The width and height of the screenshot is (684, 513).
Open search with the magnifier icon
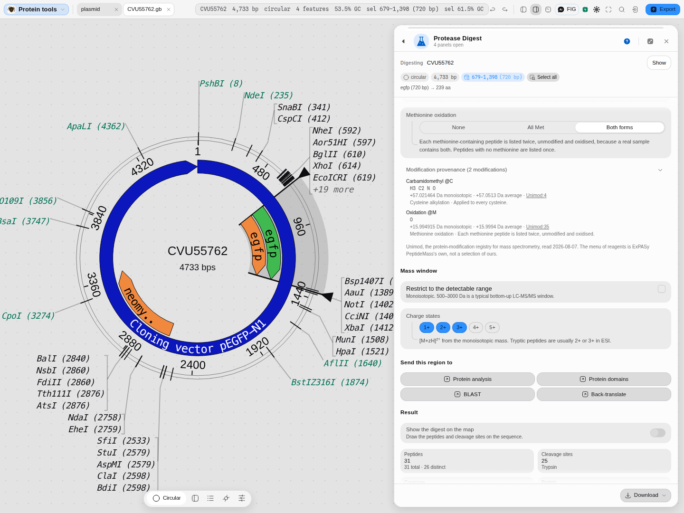(x=622, y=9)
